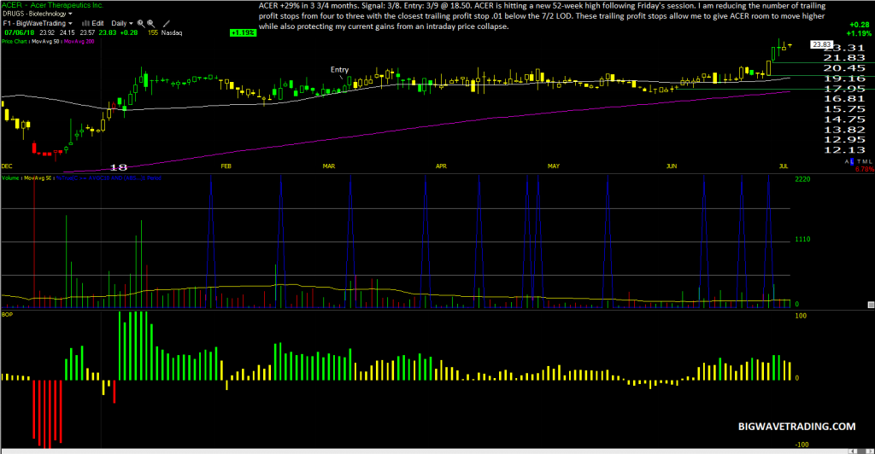Click the APR month label on time axis
875x454 pixels.
click(442, 166)
